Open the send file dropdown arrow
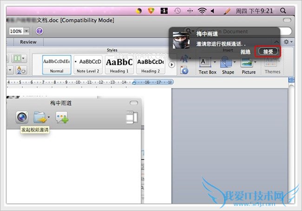The width and height of the screenshot is (302, 211). click(49, 117)
